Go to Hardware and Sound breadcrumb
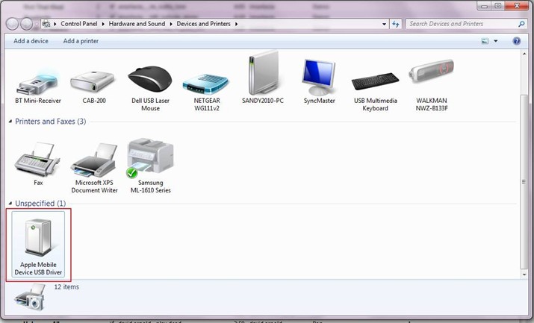Image resolution: width=534 pixels, height=323 pixels. pos(137,24)
